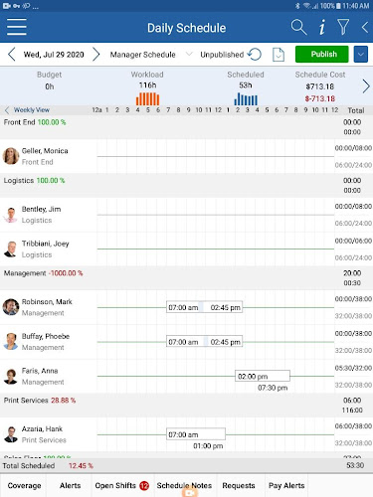Open Mark Robinson's profile photo
Image resolution: width=373 pixels, height=497 pixels.
11,307
